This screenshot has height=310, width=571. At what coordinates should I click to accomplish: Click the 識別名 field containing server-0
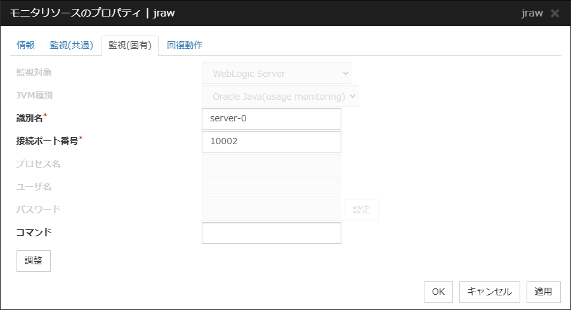point(271,119)
